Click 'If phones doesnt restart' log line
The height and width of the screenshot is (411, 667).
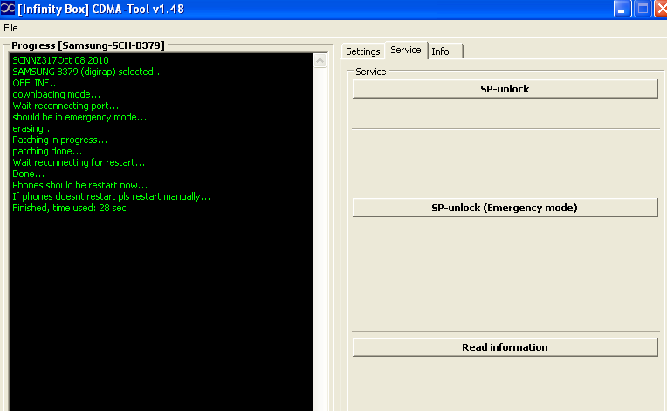(112, 196)
